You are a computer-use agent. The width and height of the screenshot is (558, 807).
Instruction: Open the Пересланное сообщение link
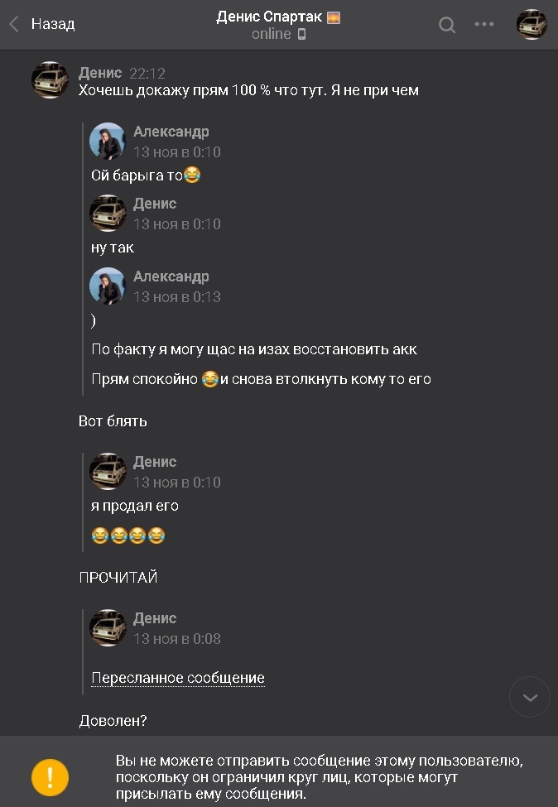[178, 678]
